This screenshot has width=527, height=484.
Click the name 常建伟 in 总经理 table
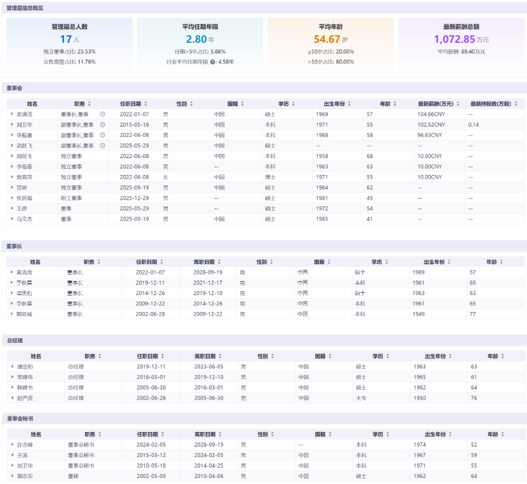click(25, 377)
